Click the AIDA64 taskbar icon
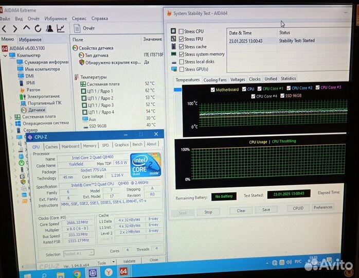This screenshot has height=278, width=359. tap(123, 271)
